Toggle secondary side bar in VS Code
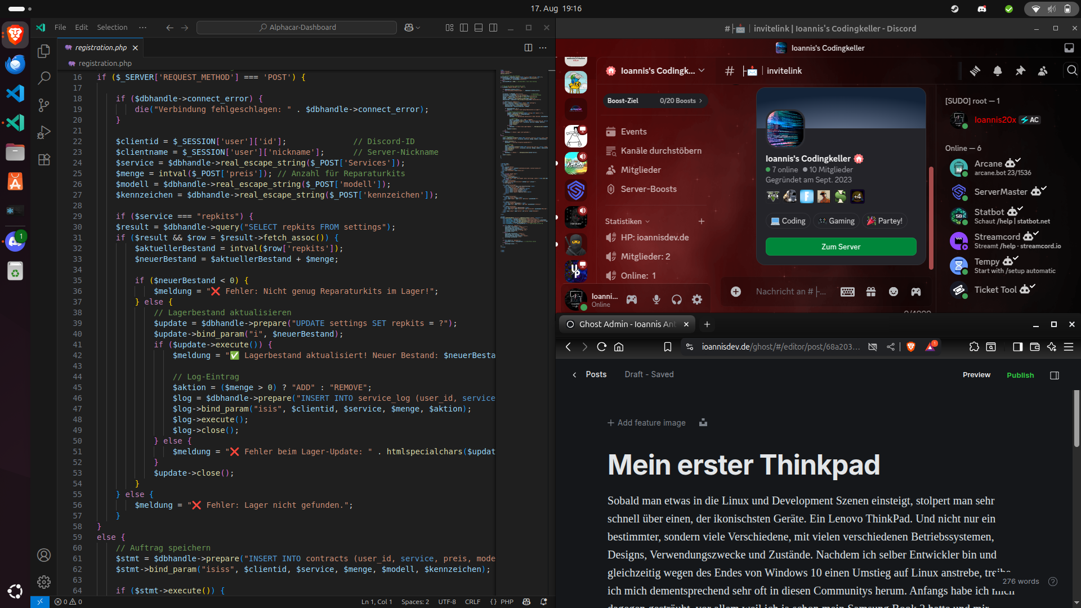The width and height of the screenshot is (1081, 608). (x=493, y=28)
